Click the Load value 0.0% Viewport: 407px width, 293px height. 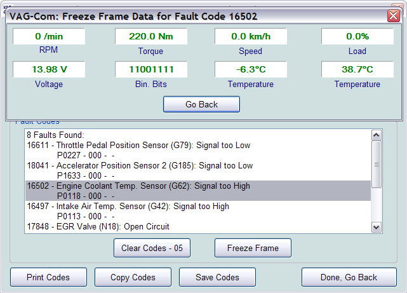coord(357,36)
